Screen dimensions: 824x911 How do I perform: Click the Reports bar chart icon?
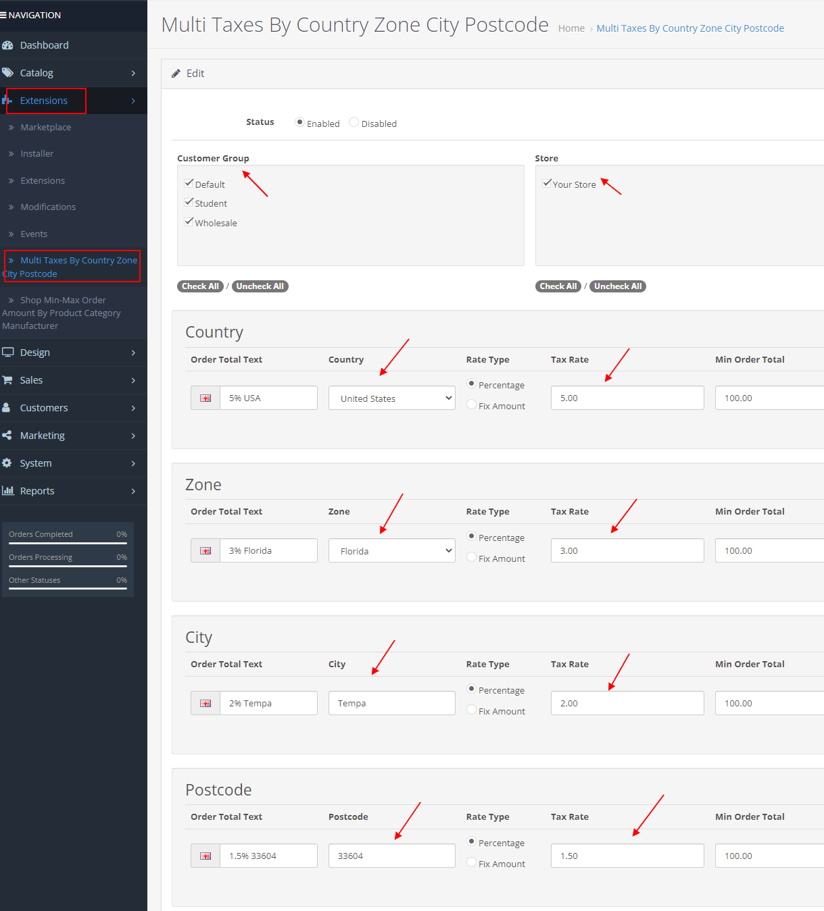[x=7, y=491]
